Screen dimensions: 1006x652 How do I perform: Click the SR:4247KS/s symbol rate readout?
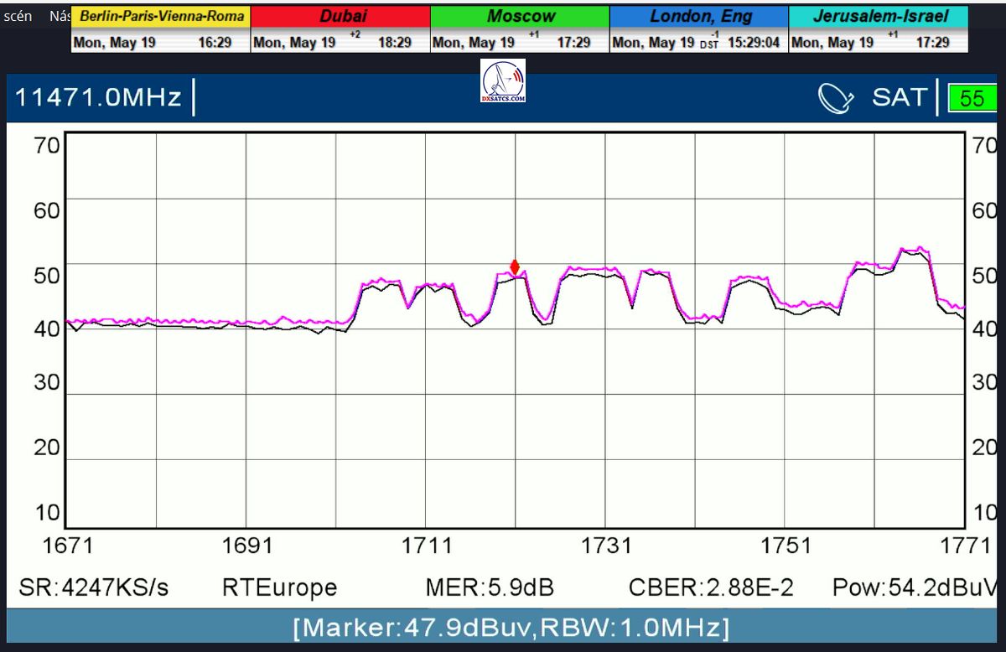[93, 588]
